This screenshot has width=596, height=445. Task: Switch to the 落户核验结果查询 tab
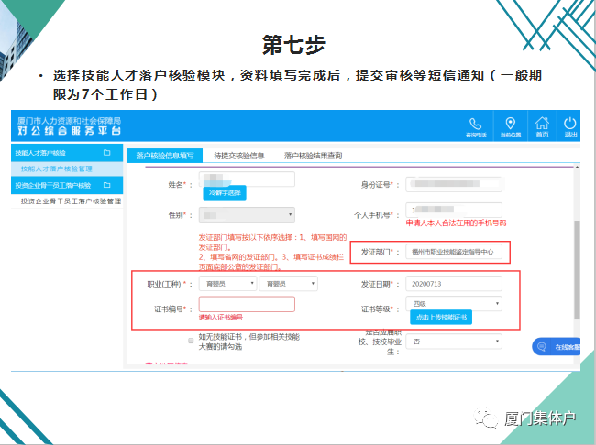(x=313, y=156)
